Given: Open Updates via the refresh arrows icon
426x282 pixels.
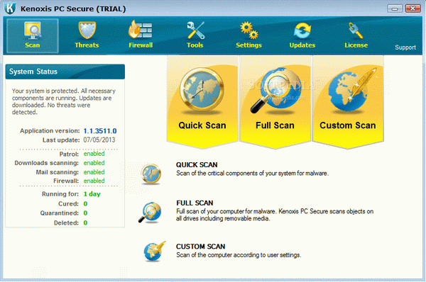Looking at the screenshot, I should pyautogui.click(x=302, y=30).
